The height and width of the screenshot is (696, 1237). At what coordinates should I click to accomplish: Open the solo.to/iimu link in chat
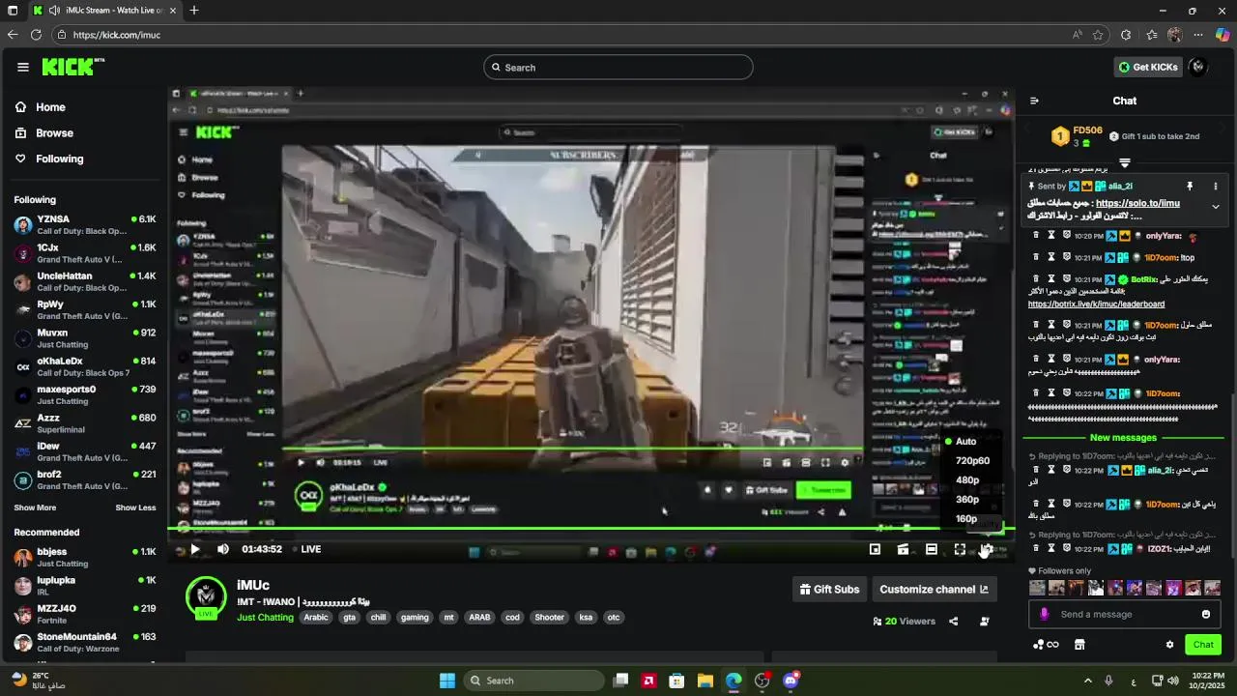(1137, 204)
